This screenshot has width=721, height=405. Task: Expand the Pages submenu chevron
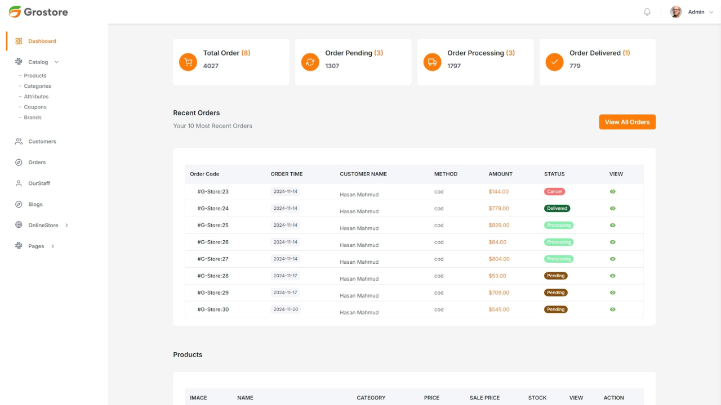pos(53,246)
